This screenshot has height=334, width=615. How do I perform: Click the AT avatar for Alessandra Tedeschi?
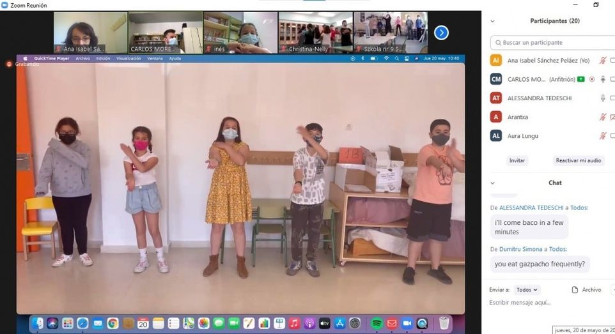point(496,98)
